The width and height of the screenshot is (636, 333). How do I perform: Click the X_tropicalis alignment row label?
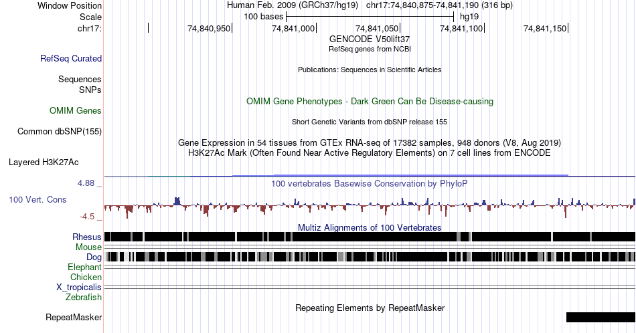(79, 288)
